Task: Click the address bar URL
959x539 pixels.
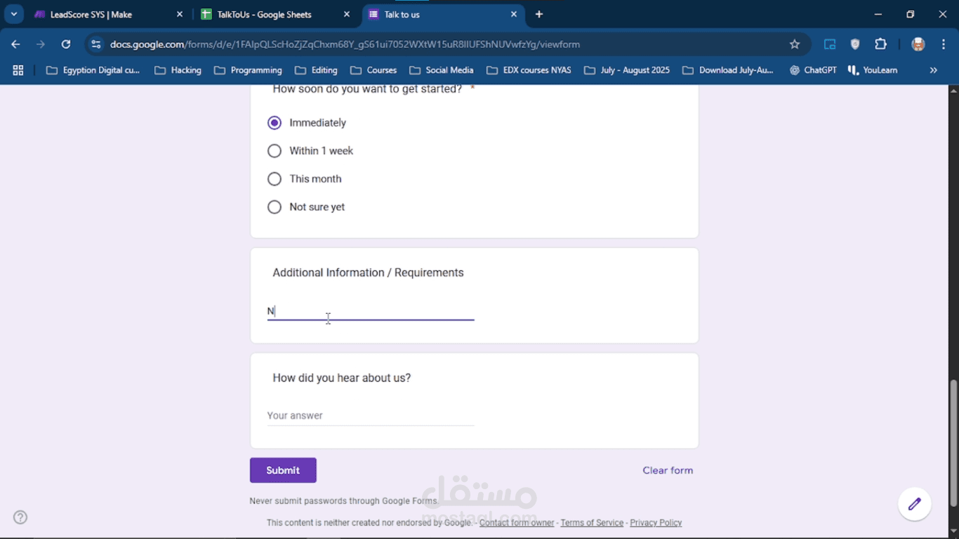Action: 345,44
